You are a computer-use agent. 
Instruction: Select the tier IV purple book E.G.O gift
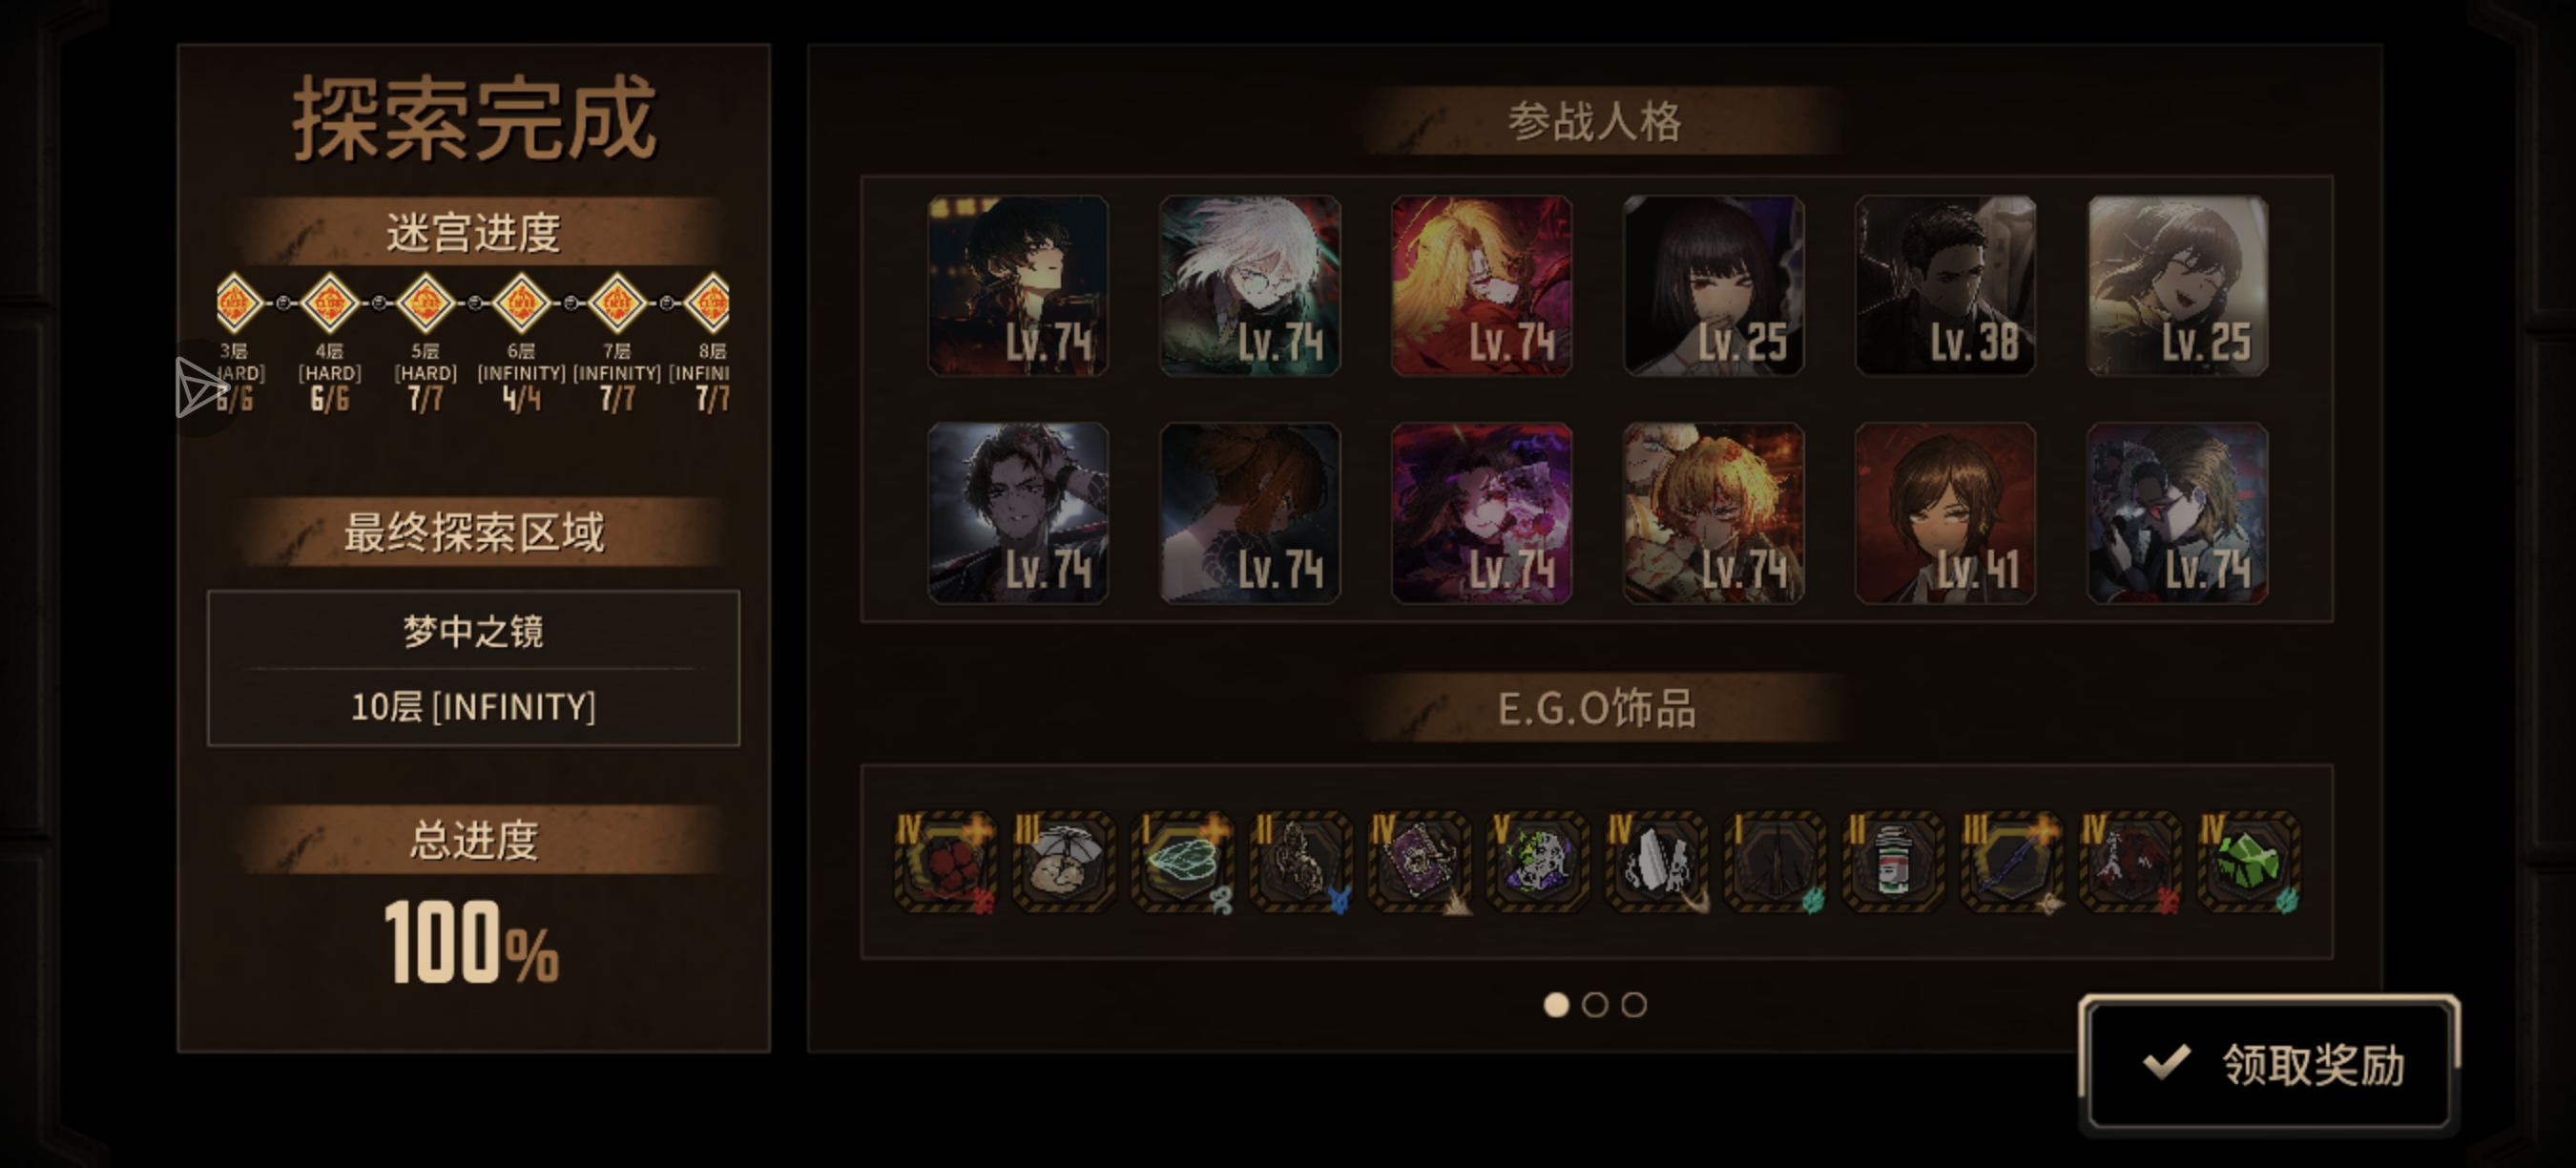pyautogui.click(x=1419, y=861)
